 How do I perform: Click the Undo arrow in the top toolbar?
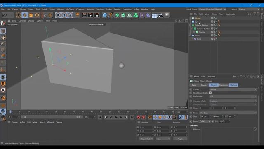[x=5, y=15]
